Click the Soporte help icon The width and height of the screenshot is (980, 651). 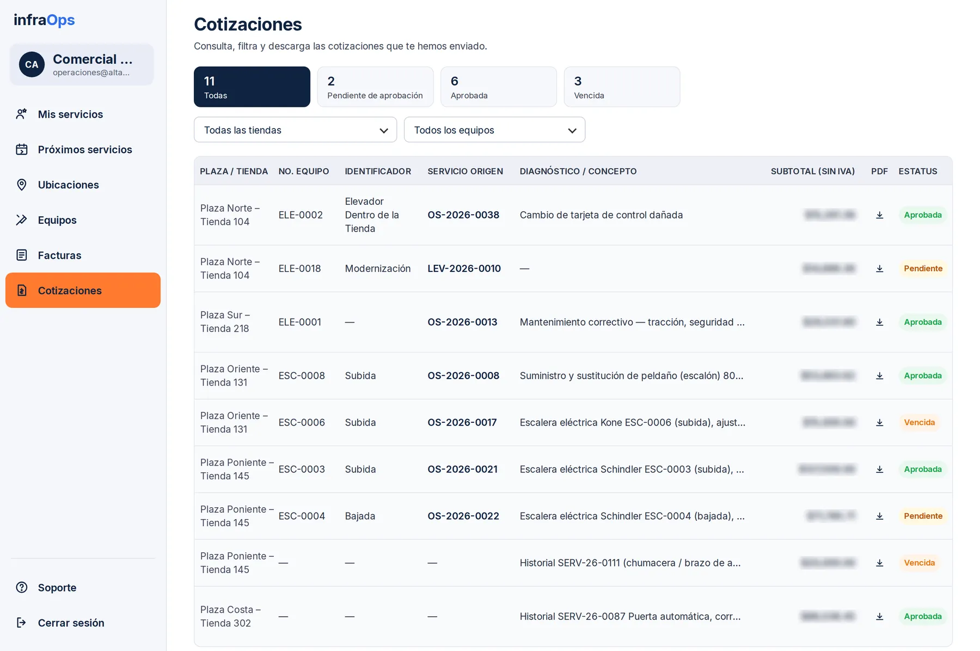22,587
